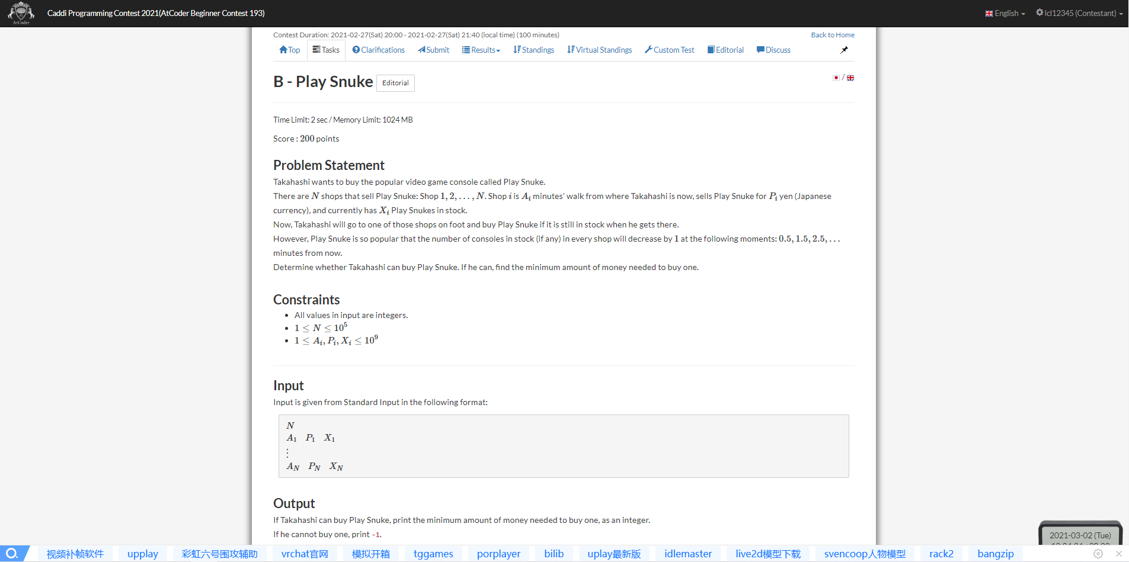Click the Back to Home link
The height and width of the screenshot is (562, 1129).
pyautogui.click(x=833, y=35)
